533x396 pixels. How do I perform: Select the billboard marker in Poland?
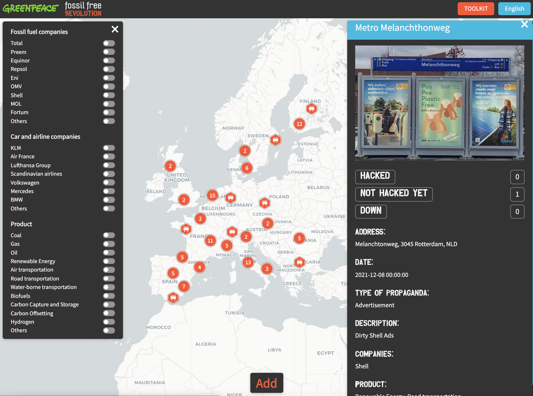[264, 203]
